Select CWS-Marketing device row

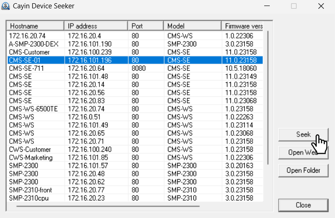coord(135,158)
